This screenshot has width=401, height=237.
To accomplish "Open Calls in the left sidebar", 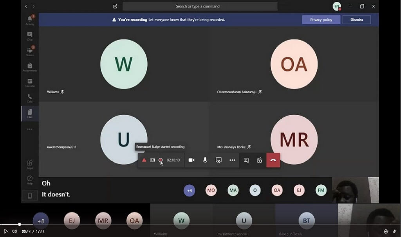I will pyautogui.click(x=30, y=98).
